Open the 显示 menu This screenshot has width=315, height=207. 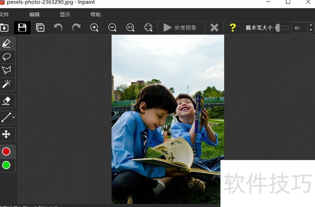point(65,15)
